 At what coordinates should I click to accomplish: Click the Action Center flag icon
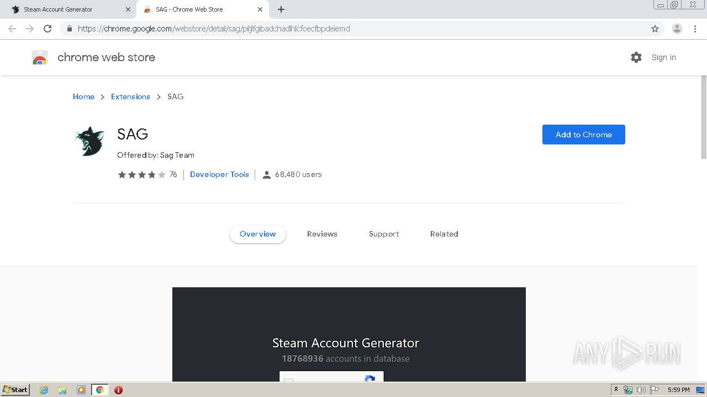654,390
